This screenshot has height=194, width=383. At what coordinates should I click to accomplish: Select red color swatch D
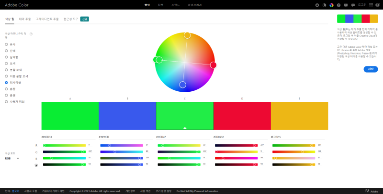tap(242, 116)
